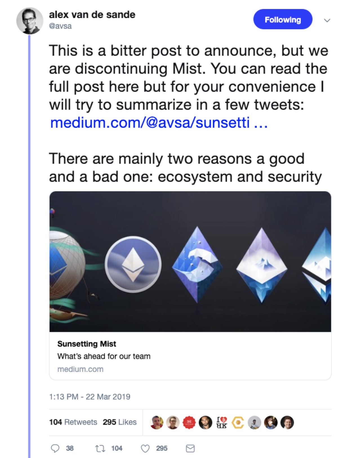Click the 1:13 PM - 22 Mar 2019 timestamp
This screenshot has width=348, height=458.
pyautogui.click(x=90, y=397)
